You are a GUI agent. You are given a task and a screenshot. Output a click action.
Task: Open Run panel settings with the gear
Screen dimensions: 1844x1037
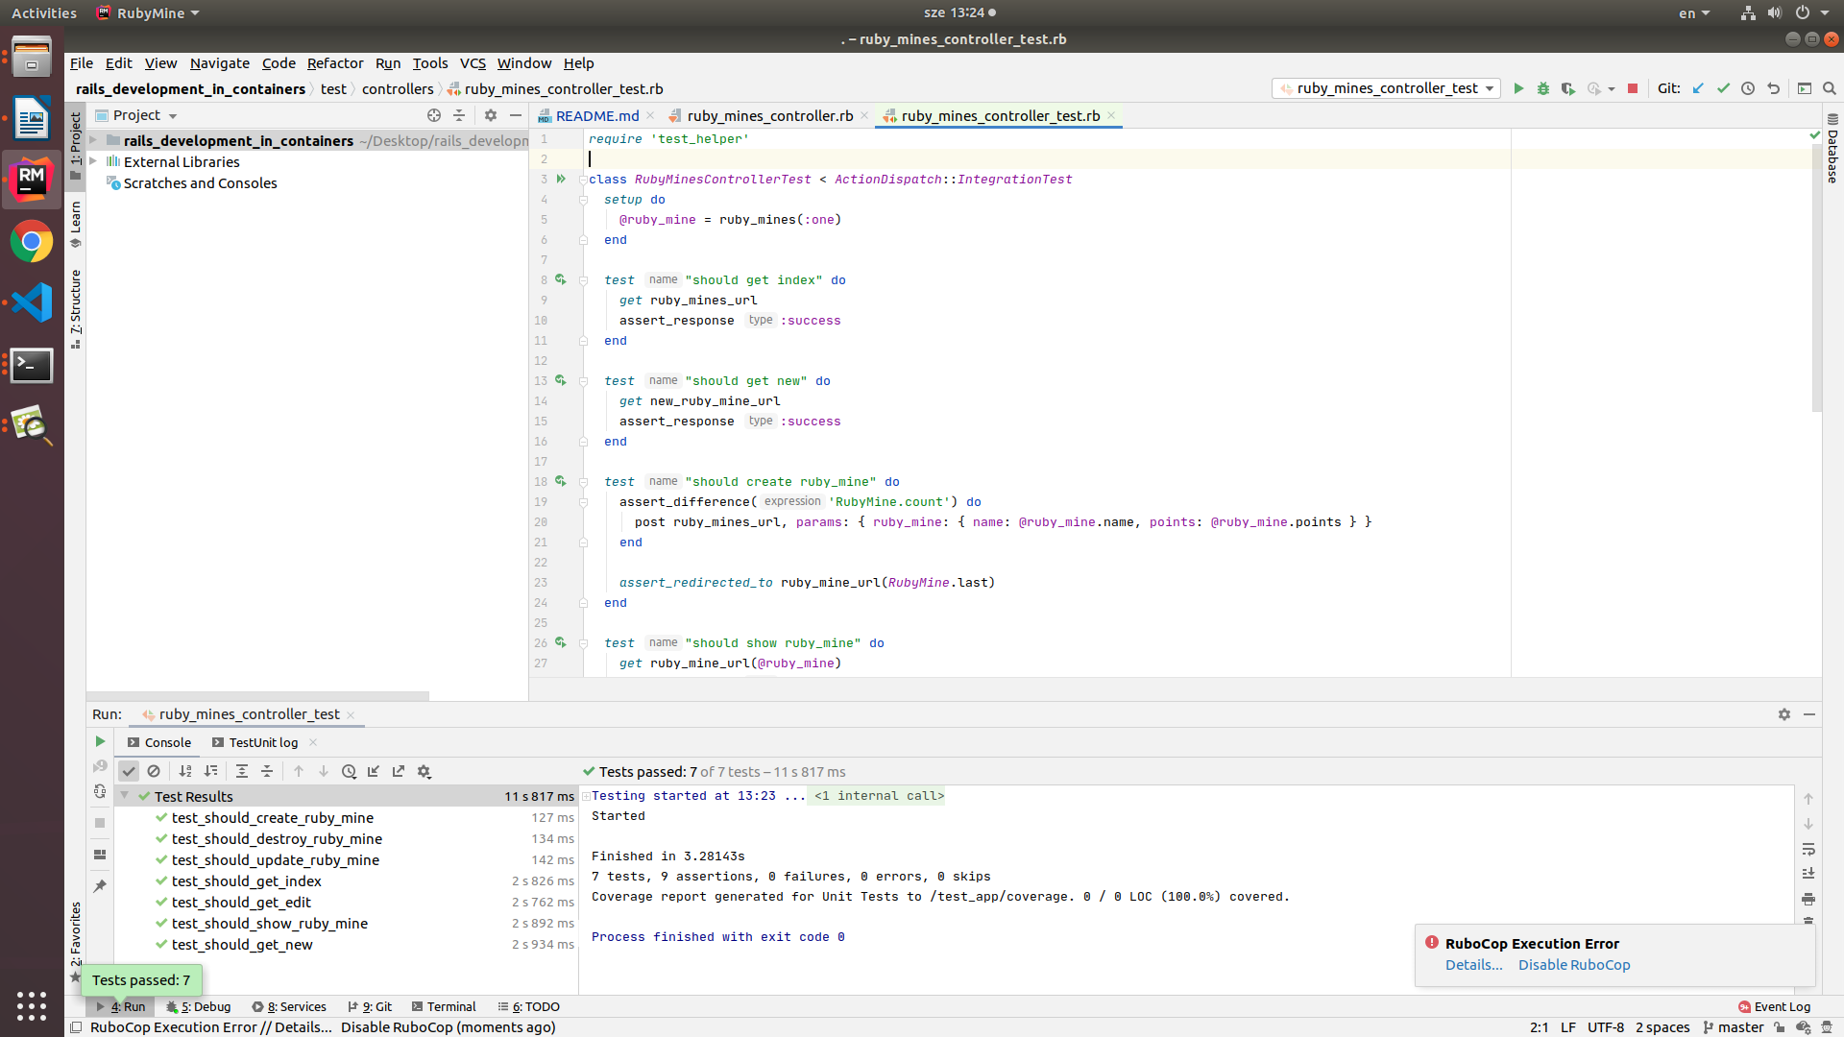click(1784, 714)
